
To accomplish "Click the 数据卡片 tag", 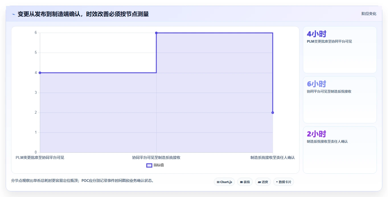I will click(284, 182).
